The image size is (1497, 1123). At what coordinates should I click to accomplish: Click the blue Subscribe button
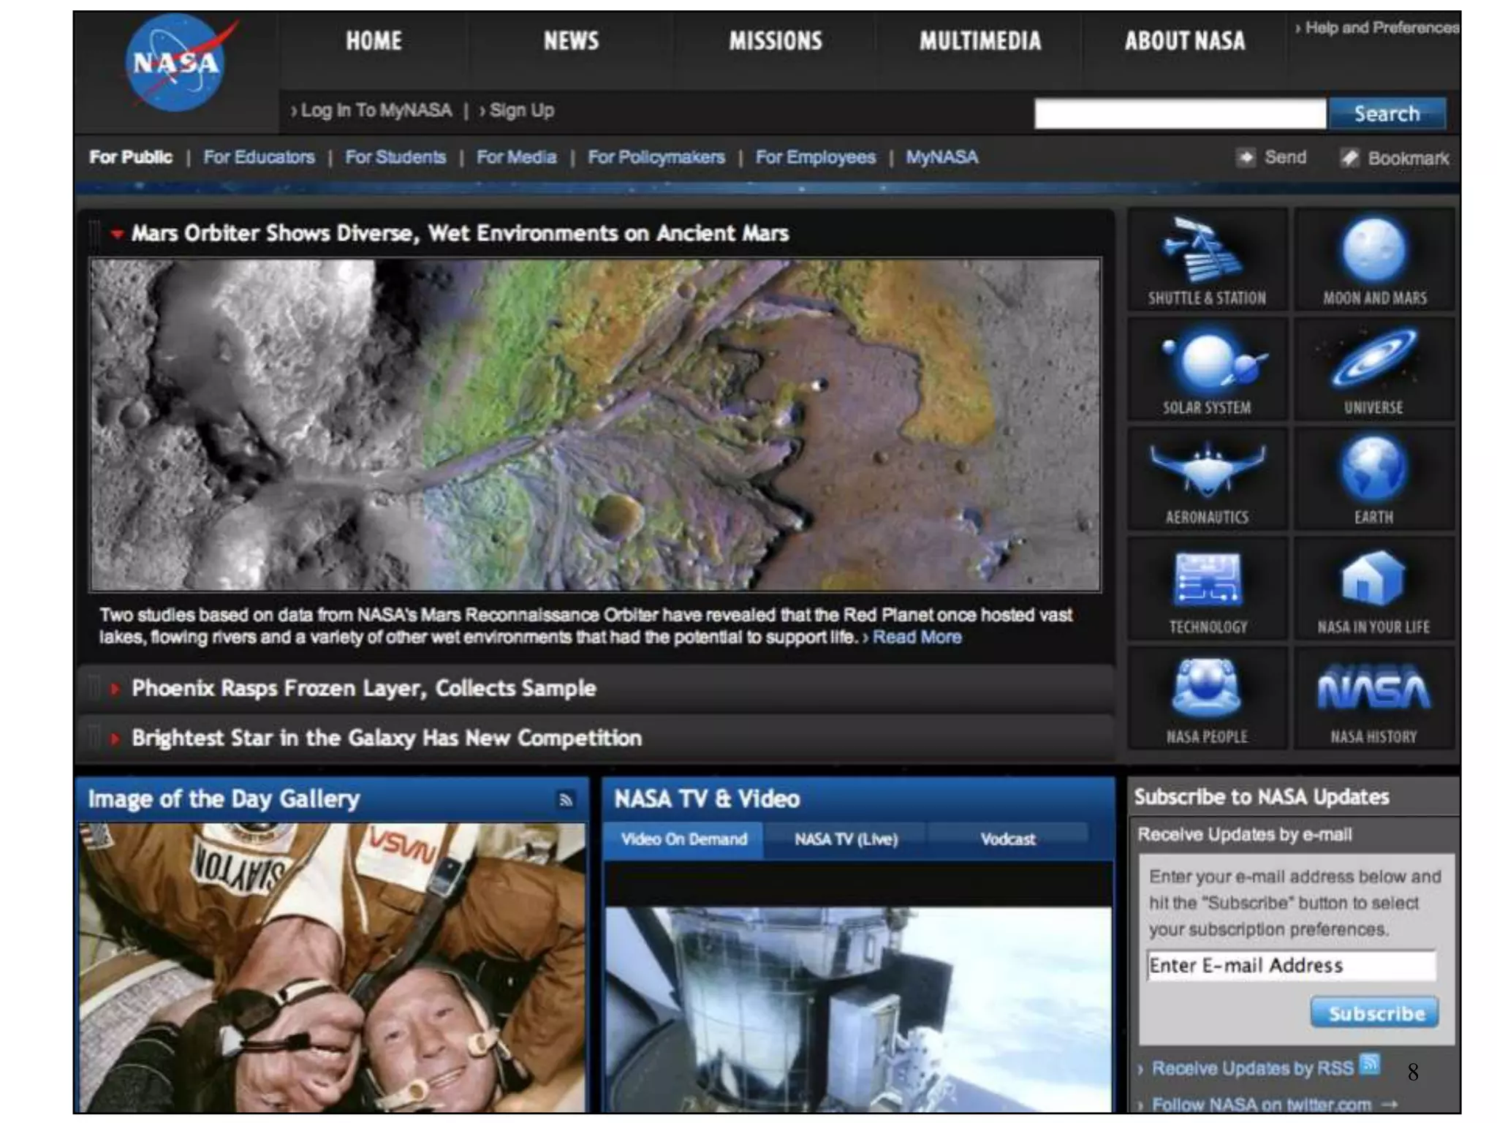click(1375, 1013)
